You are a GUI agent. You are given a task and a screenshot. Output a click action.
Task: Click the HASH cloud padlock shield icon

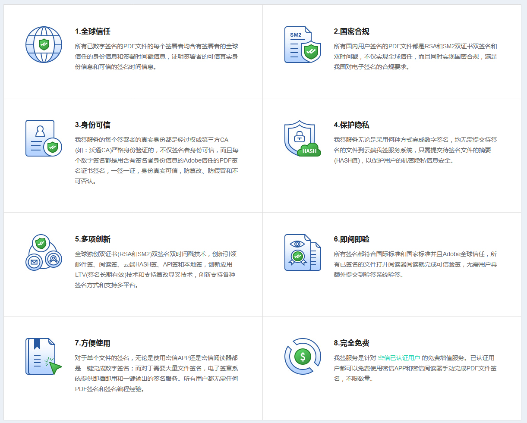coord(302,138)
